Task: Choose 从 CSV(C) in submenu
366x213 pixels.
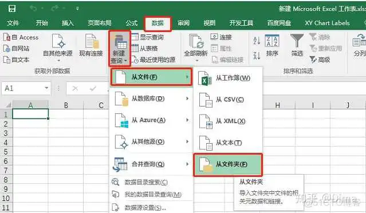Action: (x=228, y=100)
